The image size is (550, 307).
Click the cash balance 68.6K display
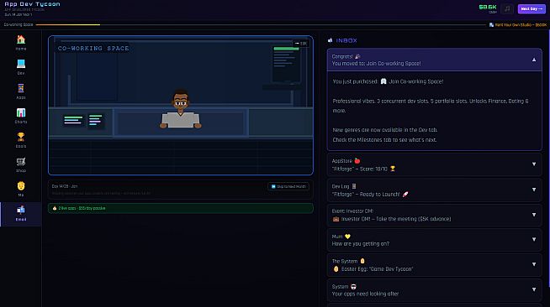coord(488,8)
